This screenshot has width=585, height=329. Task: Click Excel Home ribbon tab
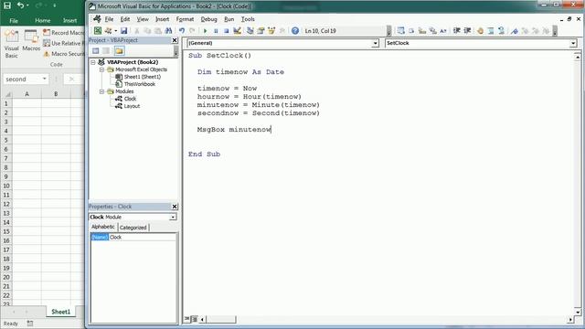(x=43, y=20)
